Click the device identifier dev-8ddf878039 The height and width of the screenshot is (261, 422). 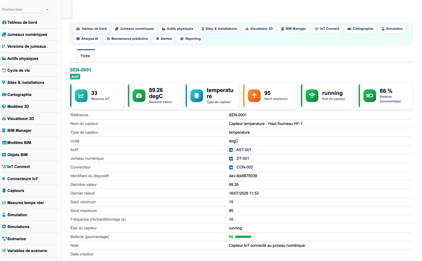click(x=243, y=176)
